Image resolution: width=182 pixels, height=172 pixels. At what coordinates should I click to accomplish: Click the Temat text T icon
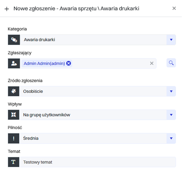click(x=14, y=162)
